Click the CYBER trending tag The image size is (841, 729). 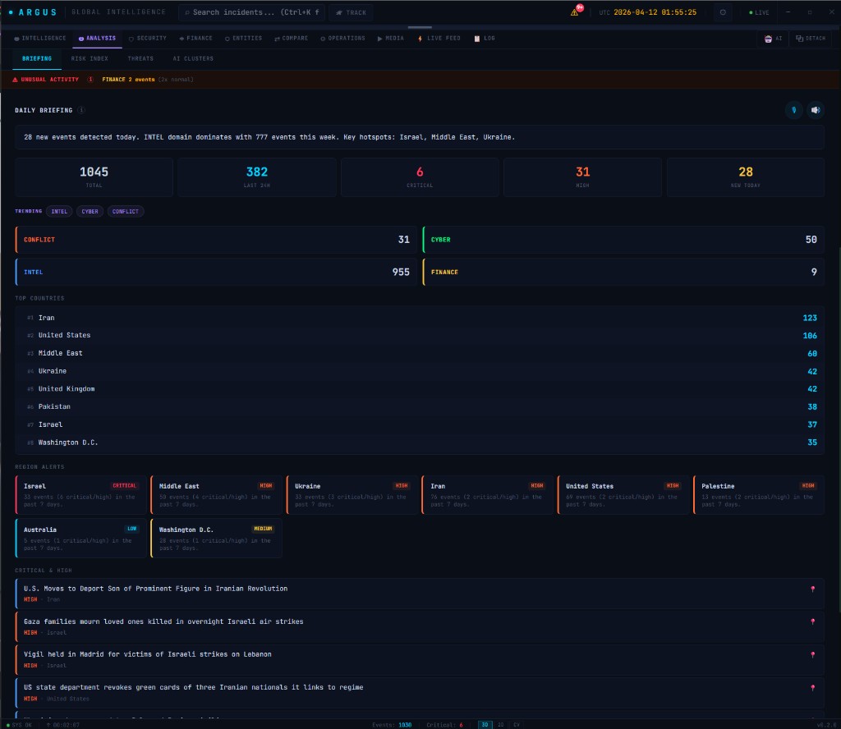[x=90, y=212]
